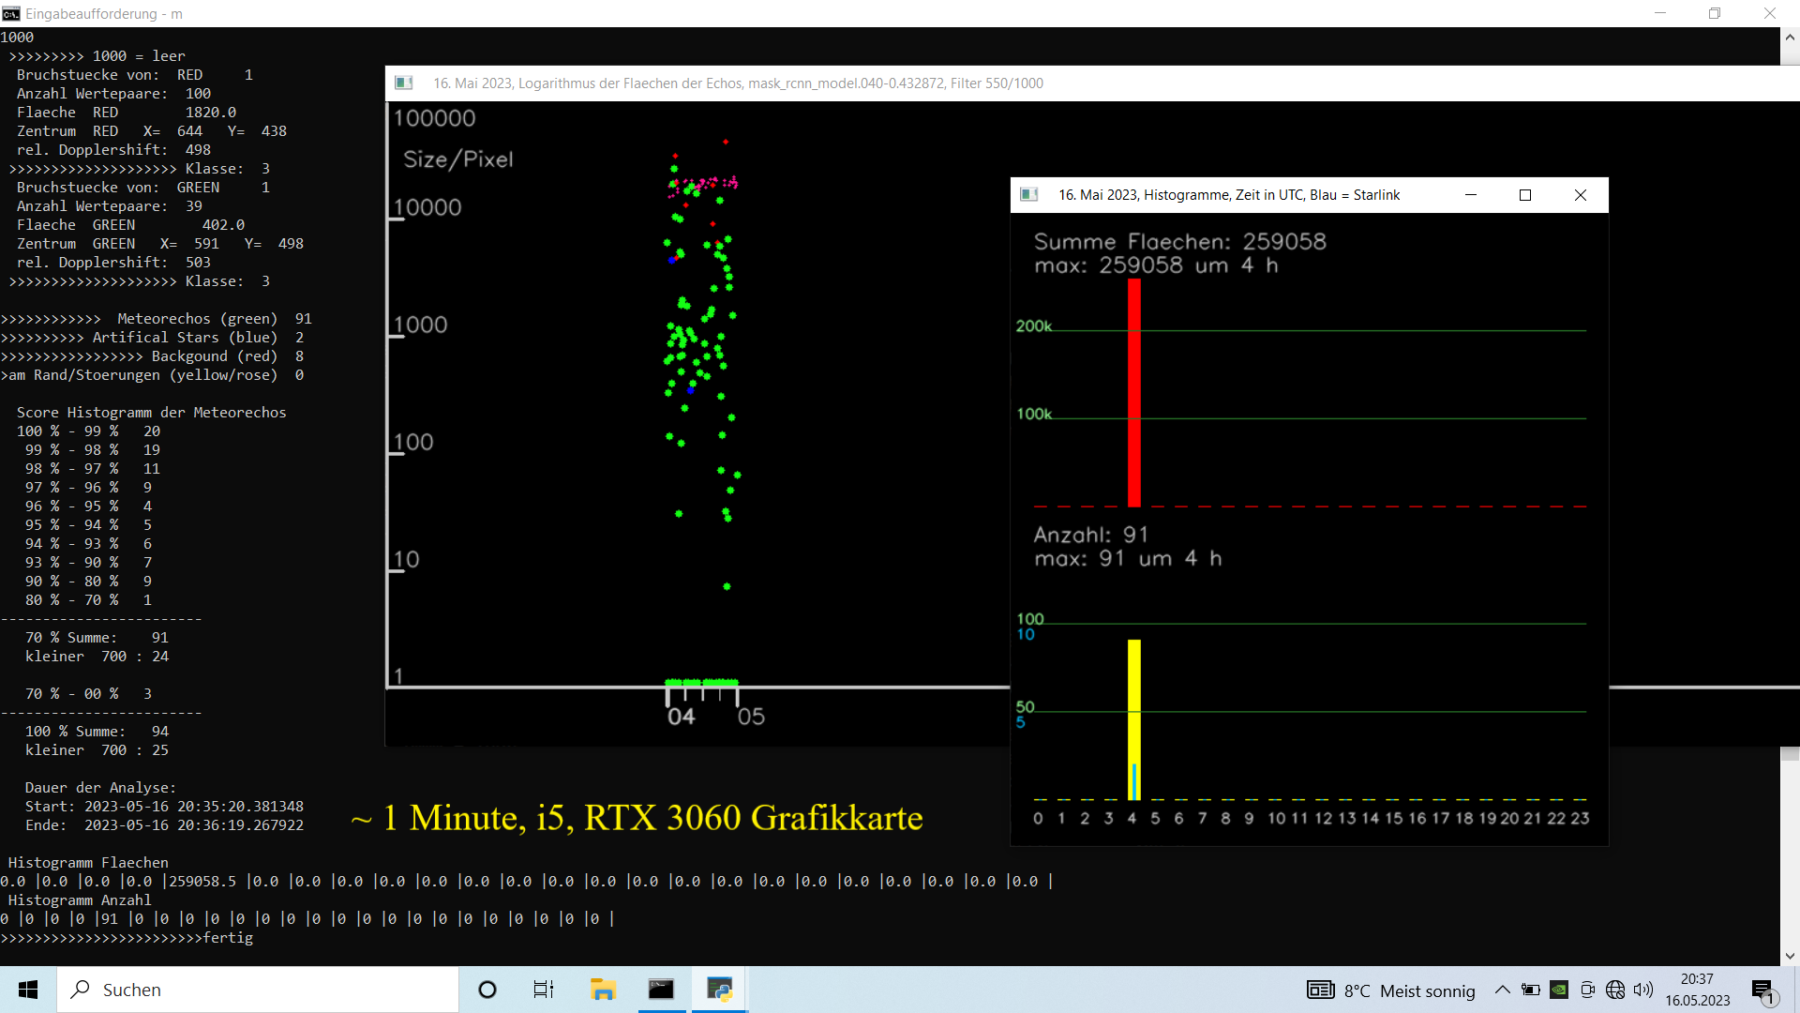The image size is (1800, 1013).
Task: Switch to the Python app taskbar icon
Action: click(719, 990)
